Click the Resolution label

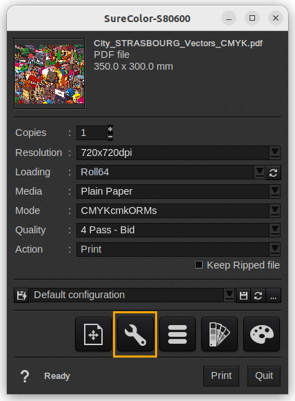pyautogui.click(x=39, y=153)
